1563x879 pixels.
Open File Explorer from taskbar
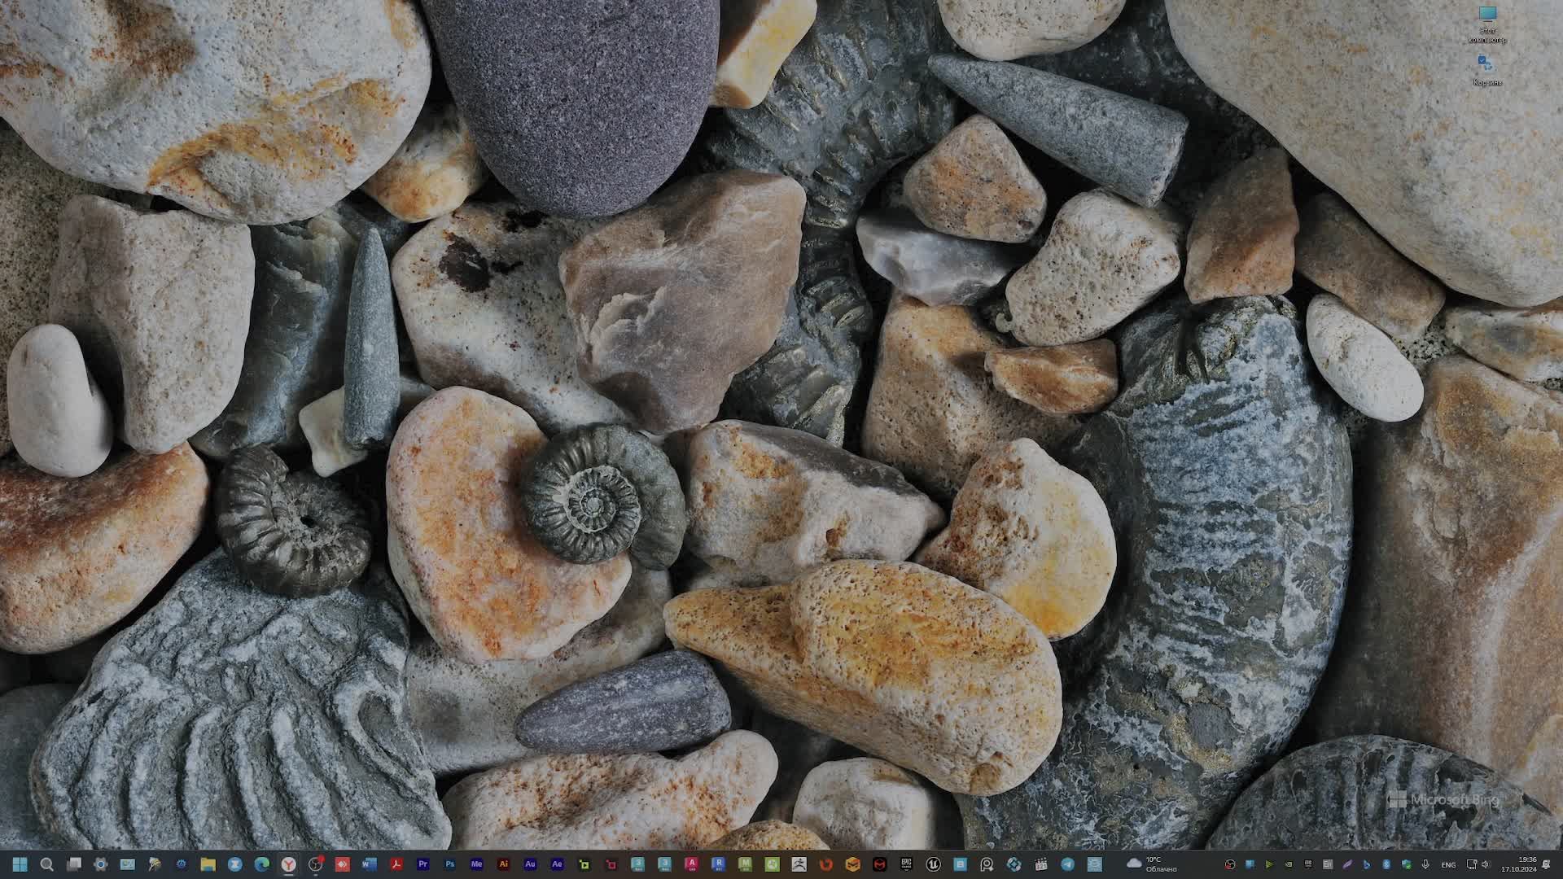[208, 864]
